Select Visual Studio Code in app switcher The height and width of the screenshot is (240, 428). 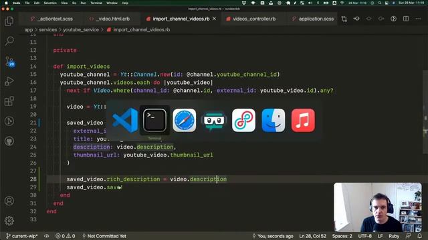pyautogui.click(x=125, y=120)
